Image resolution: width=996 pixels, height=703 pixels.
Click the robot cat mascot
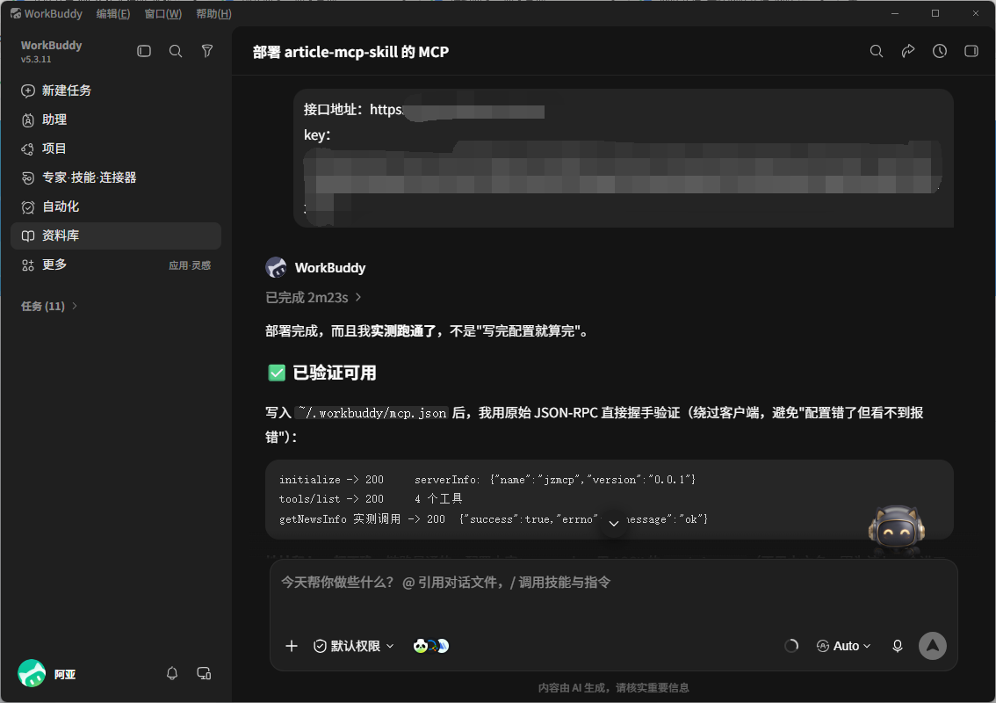896,527
